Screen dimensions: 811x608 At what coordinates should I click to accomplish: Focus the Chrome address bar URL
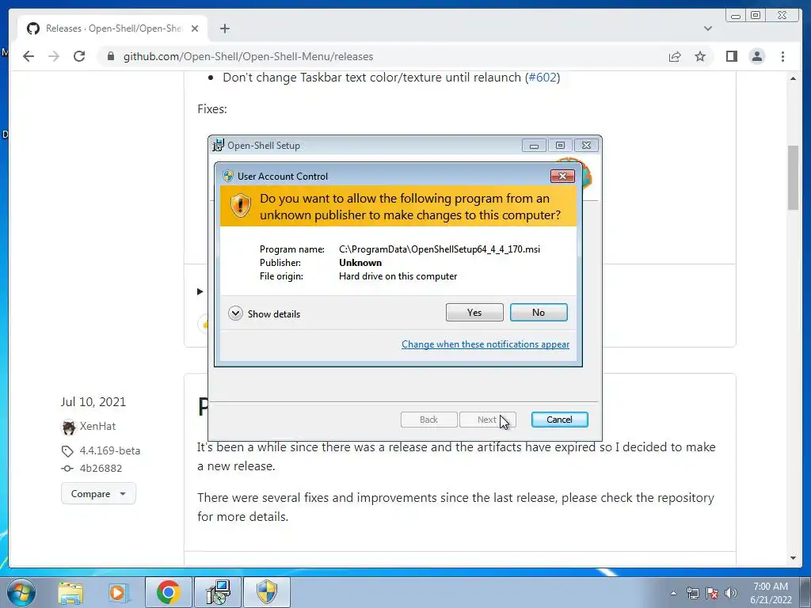[248, 56]
